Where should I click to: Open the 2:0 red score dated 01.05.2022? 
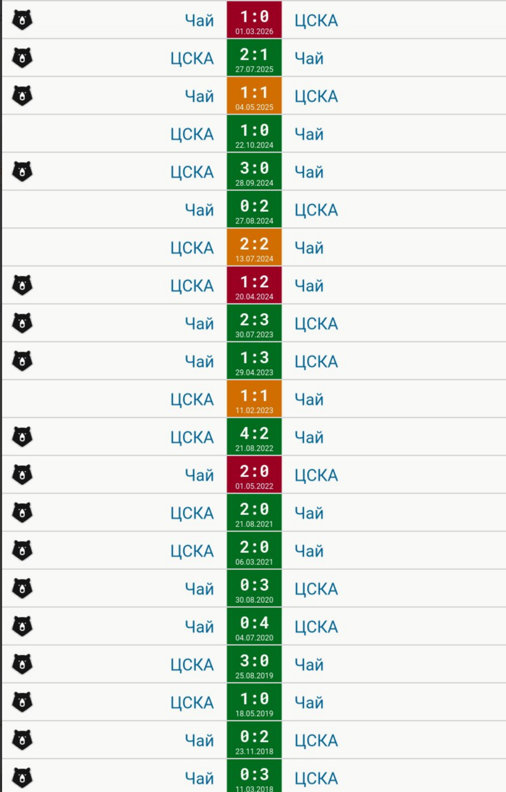coord(254,475)
